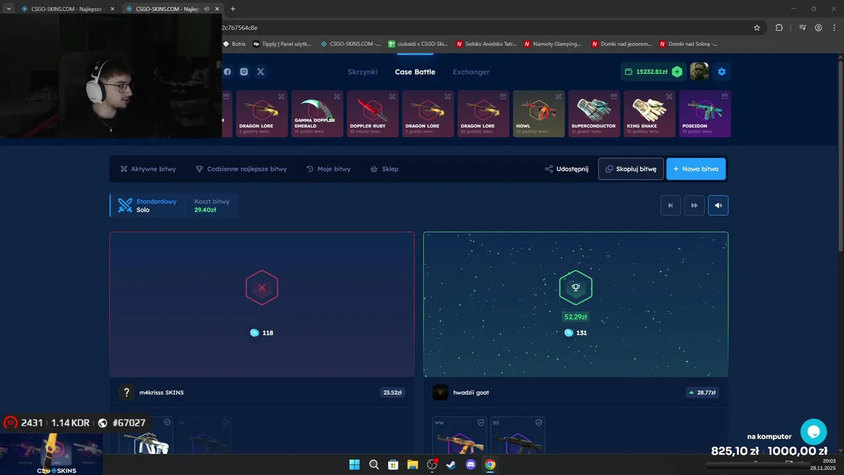Click the green trophy winner hexagon

click(x=576, y=288)
